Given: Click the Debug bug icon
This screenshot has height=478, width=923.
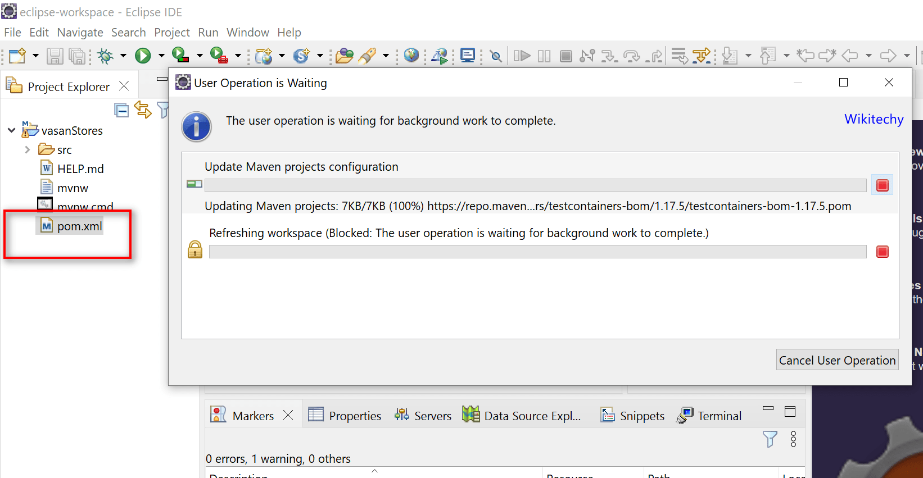Looking at the screenshot, I should click(x=105, y=56).
